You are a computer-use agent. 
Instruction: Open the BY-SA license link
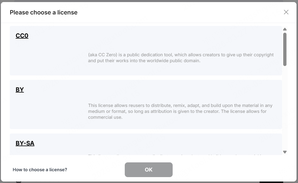[x=25, y=143]
